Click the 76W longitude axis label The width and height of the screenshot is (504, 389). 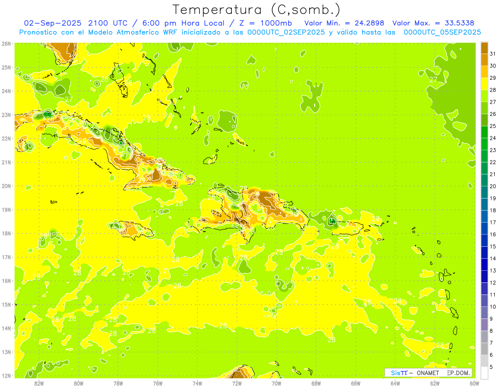pyautogui.click(x=158, y=384)
